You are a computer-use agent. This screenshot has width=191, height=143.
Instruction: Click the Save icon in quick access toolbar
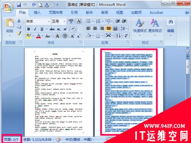19,5
